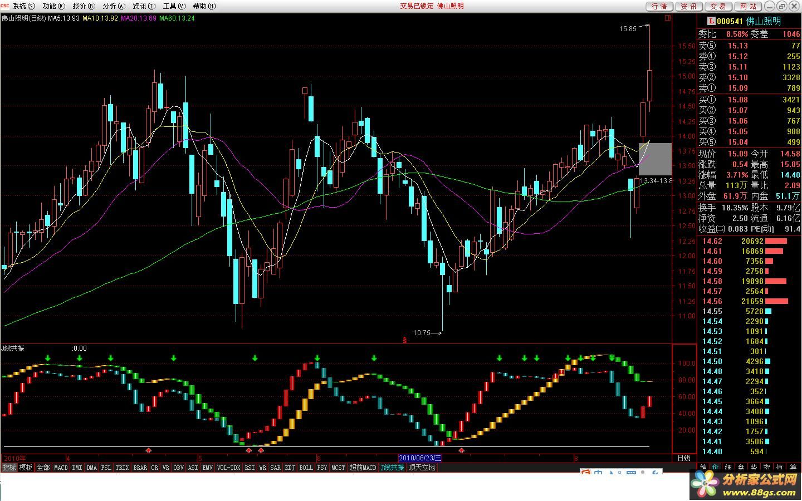Click the small red square chart icon

tap(668, 18)
